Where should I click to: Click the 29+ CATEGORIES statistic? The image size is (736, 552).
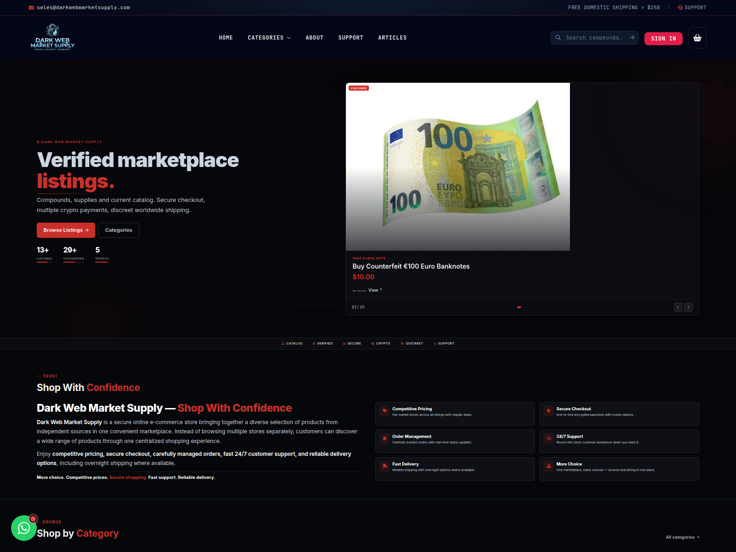74,254
